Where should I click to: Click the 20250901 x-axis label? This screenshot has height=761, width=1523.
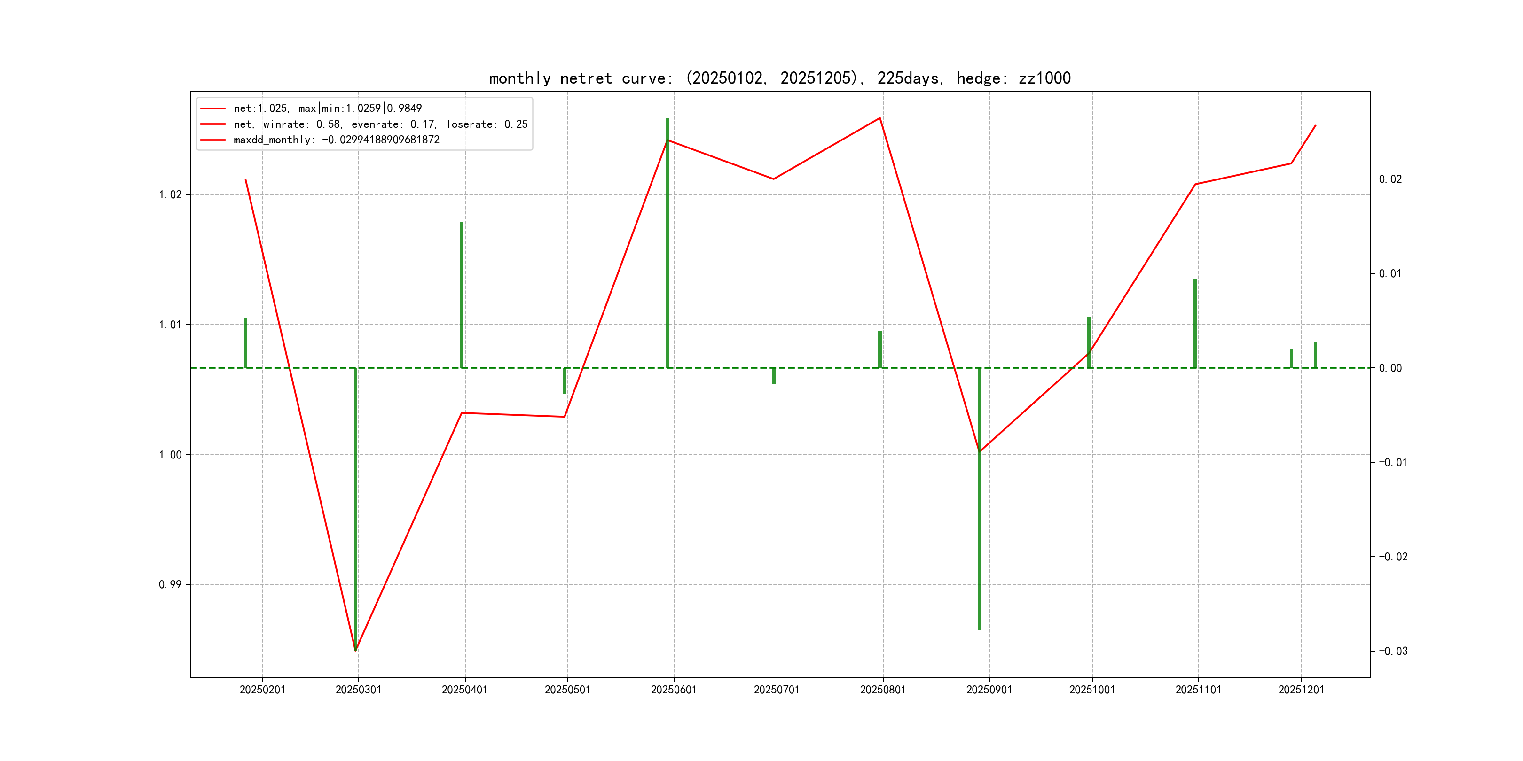tap(989, 690)
